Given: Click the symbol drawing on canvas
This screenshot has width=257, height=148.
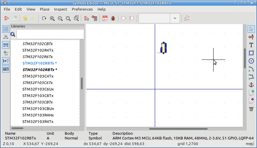Looking at the screenshot, I should tap(164, 48).
